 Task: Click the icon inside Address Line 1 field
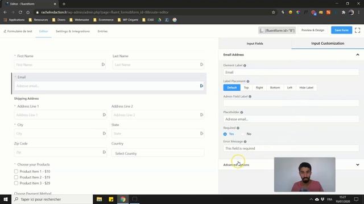click(x=104, y=114)
